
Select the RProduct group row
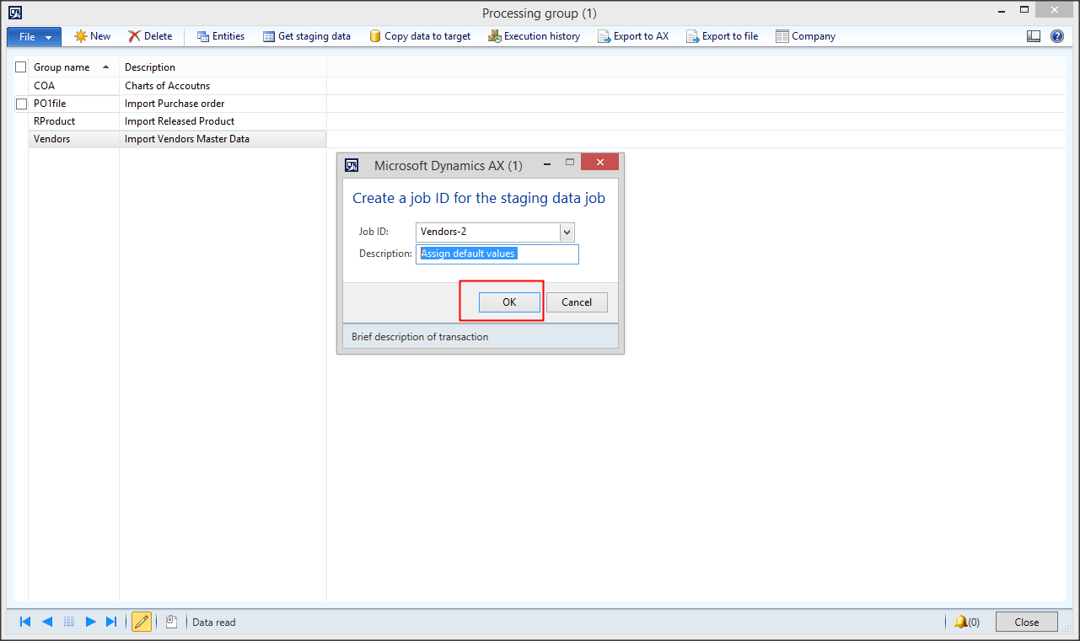pyautogui.click(x=74, y=121)
